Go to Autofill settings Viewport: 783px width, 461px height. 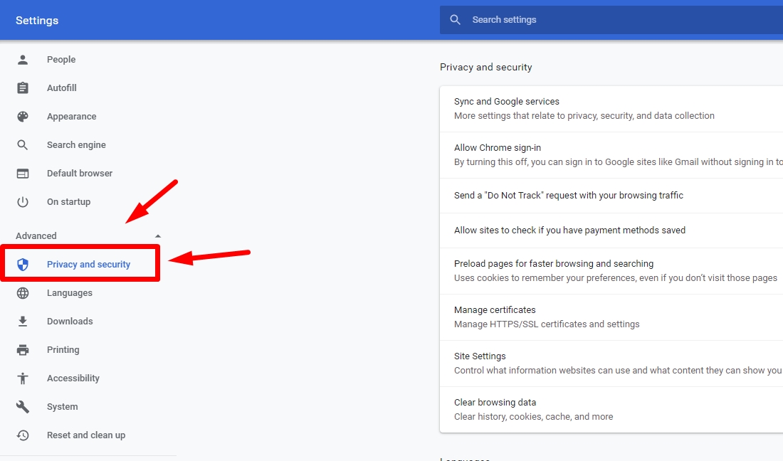pos(62,88)
